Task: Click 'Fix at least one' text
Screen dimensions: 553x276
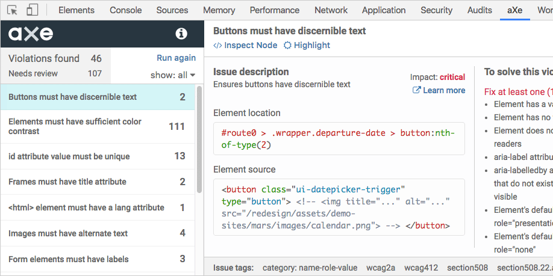Action: [x=514, y=92]
